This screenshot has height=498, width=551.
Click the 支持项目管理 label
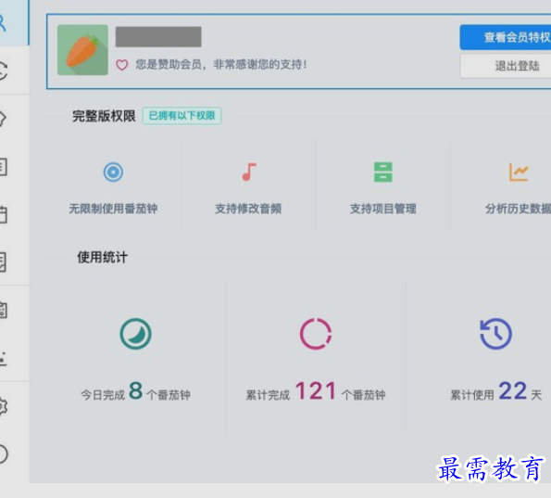click(x=383, y=209)
